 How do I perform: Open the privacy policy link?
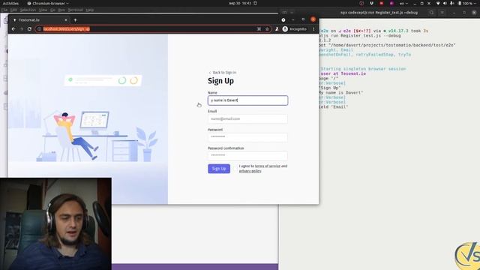click(250, 171)
